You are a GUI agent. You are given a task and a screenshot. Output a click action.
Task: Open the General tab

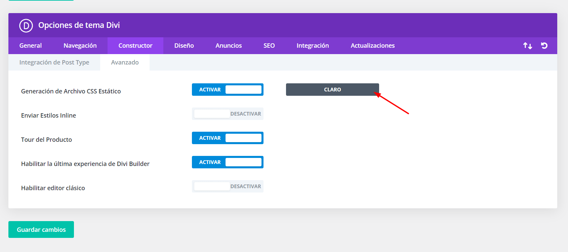(31, 46)
